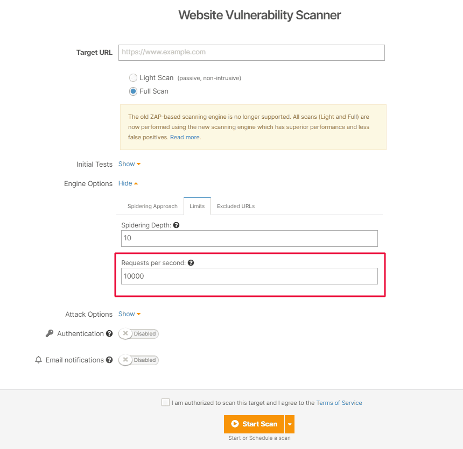Enable the Email notifications toggle
463x449 pixels.
tap(138, 360)
